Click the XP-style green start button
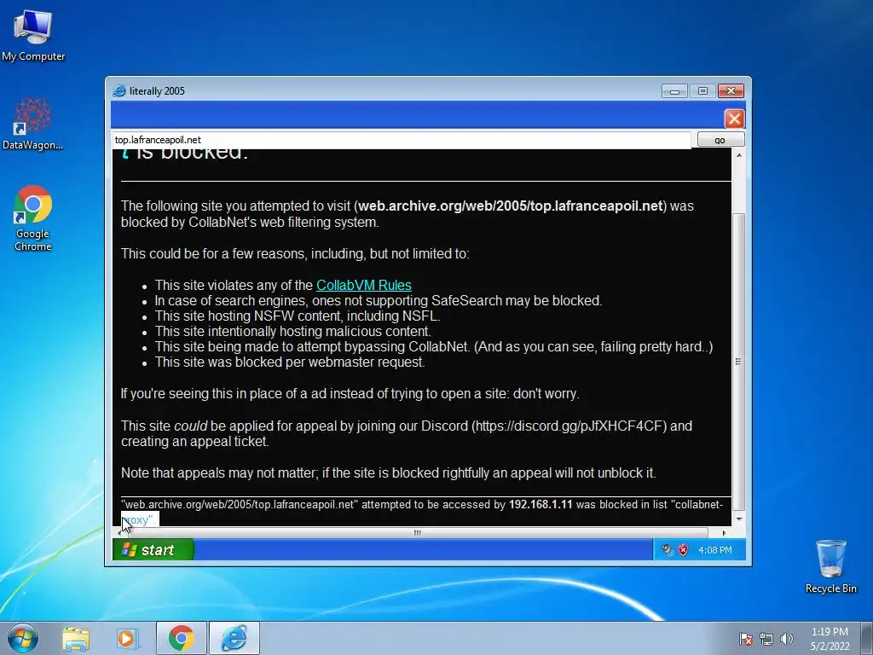 [153, 550]
